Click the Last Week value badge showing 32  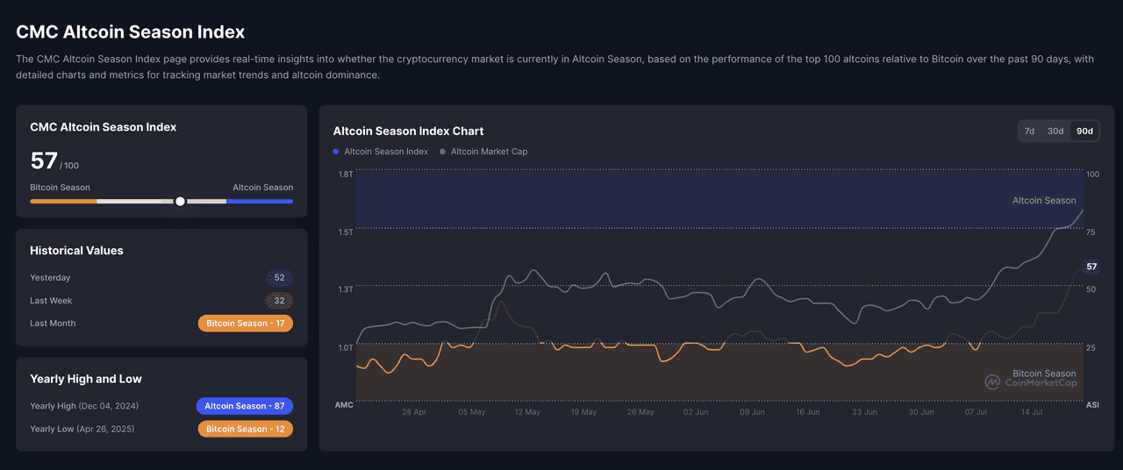tap(279, 301)
